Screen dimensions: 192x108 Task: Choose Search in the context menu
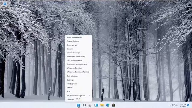[79, 88]
